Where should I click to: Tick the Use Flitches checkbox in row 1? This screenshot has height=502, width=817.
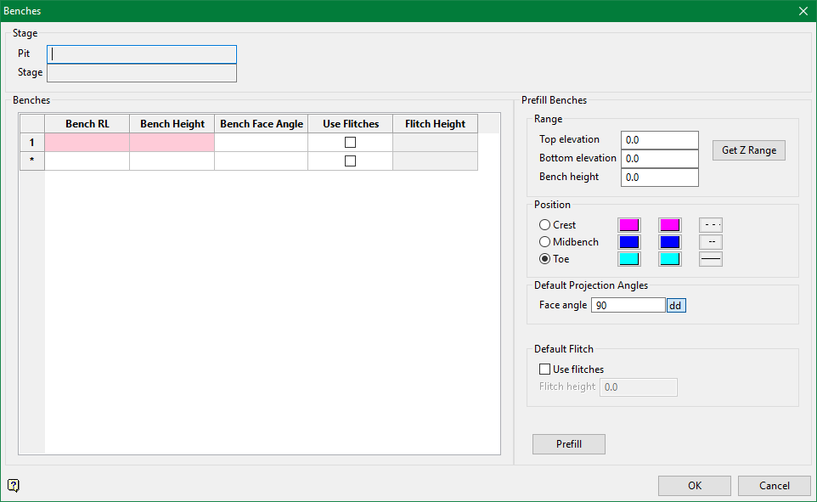coord(350,143)
